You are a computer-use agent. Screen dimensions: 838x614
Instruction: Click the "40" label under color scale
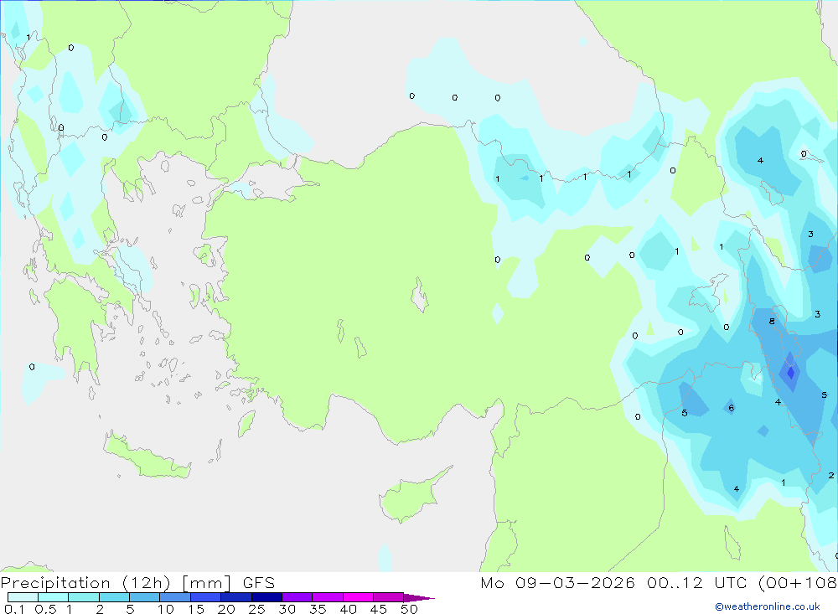click(348, 609)
